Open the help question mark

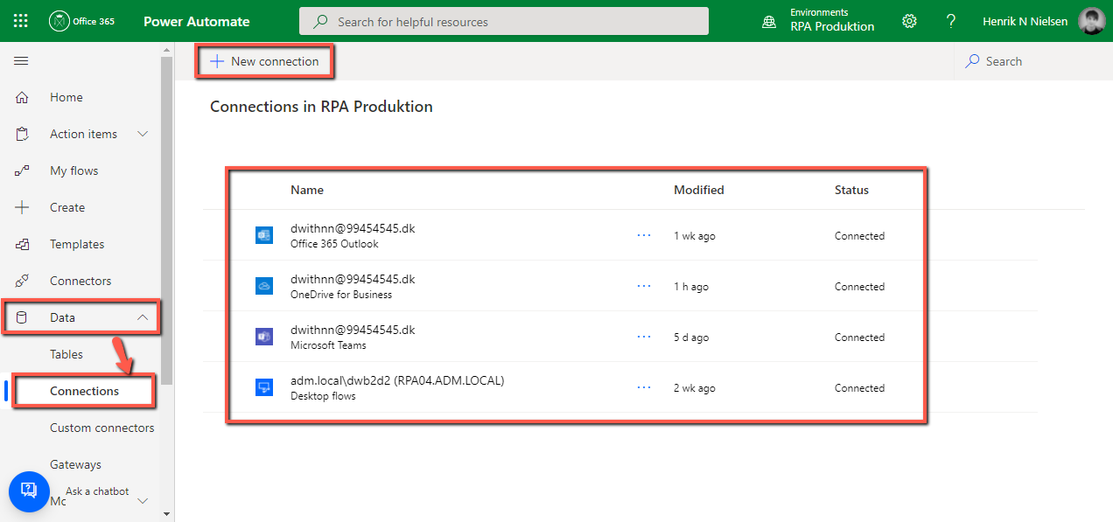point(951,21)
